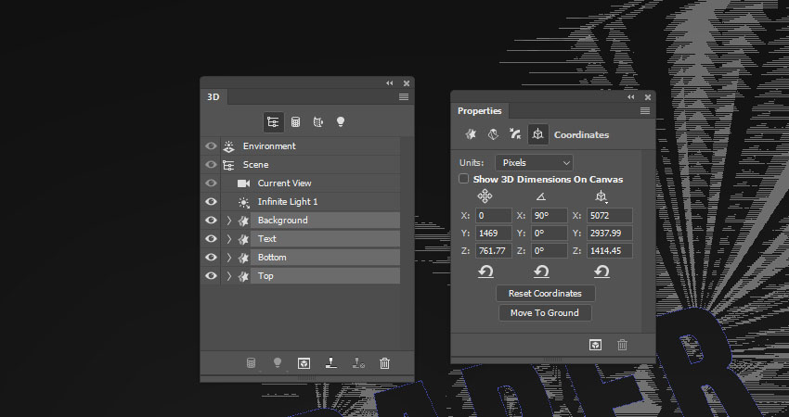Click the rotation X field showing 90°

(549, 216)
